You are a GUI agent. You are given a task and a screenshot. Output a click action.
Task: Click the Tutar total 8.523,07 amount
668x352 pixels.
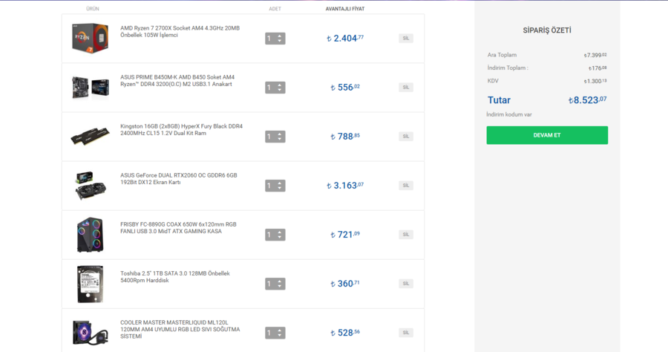588,100
